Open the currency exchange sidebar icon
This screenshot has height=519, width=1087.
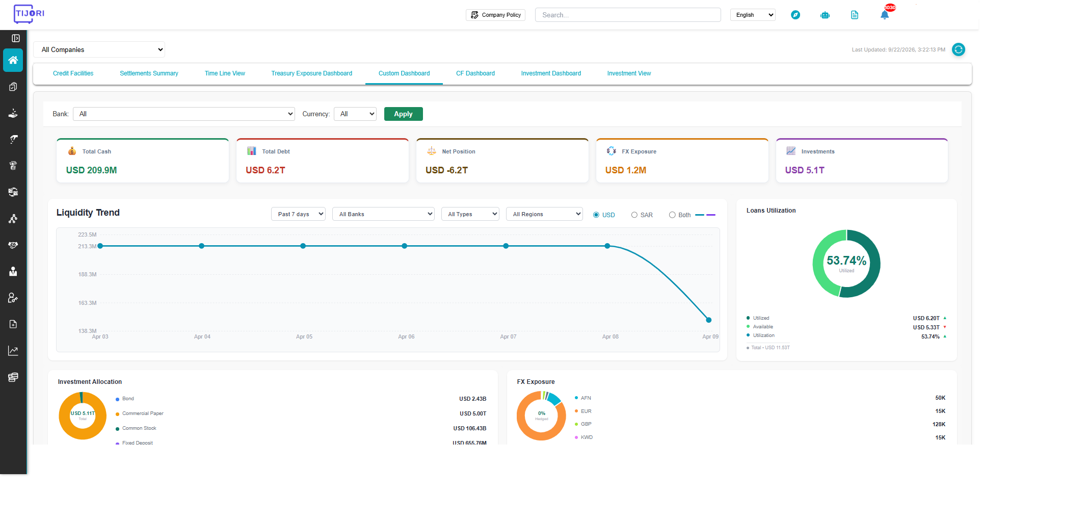tap(13, 192)
